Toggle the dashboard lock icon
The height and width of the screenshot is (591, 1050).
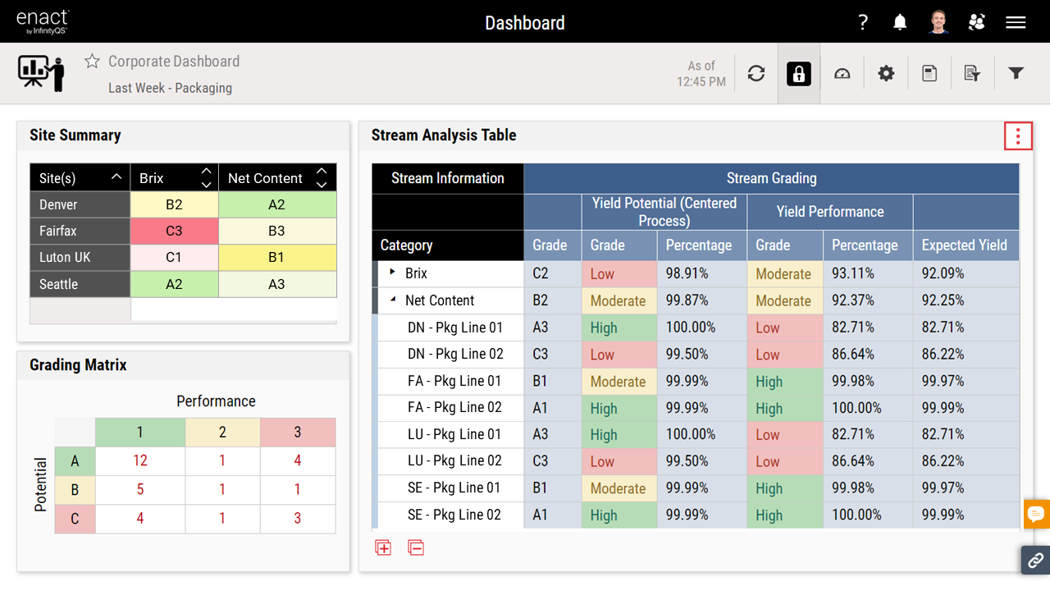799,74
